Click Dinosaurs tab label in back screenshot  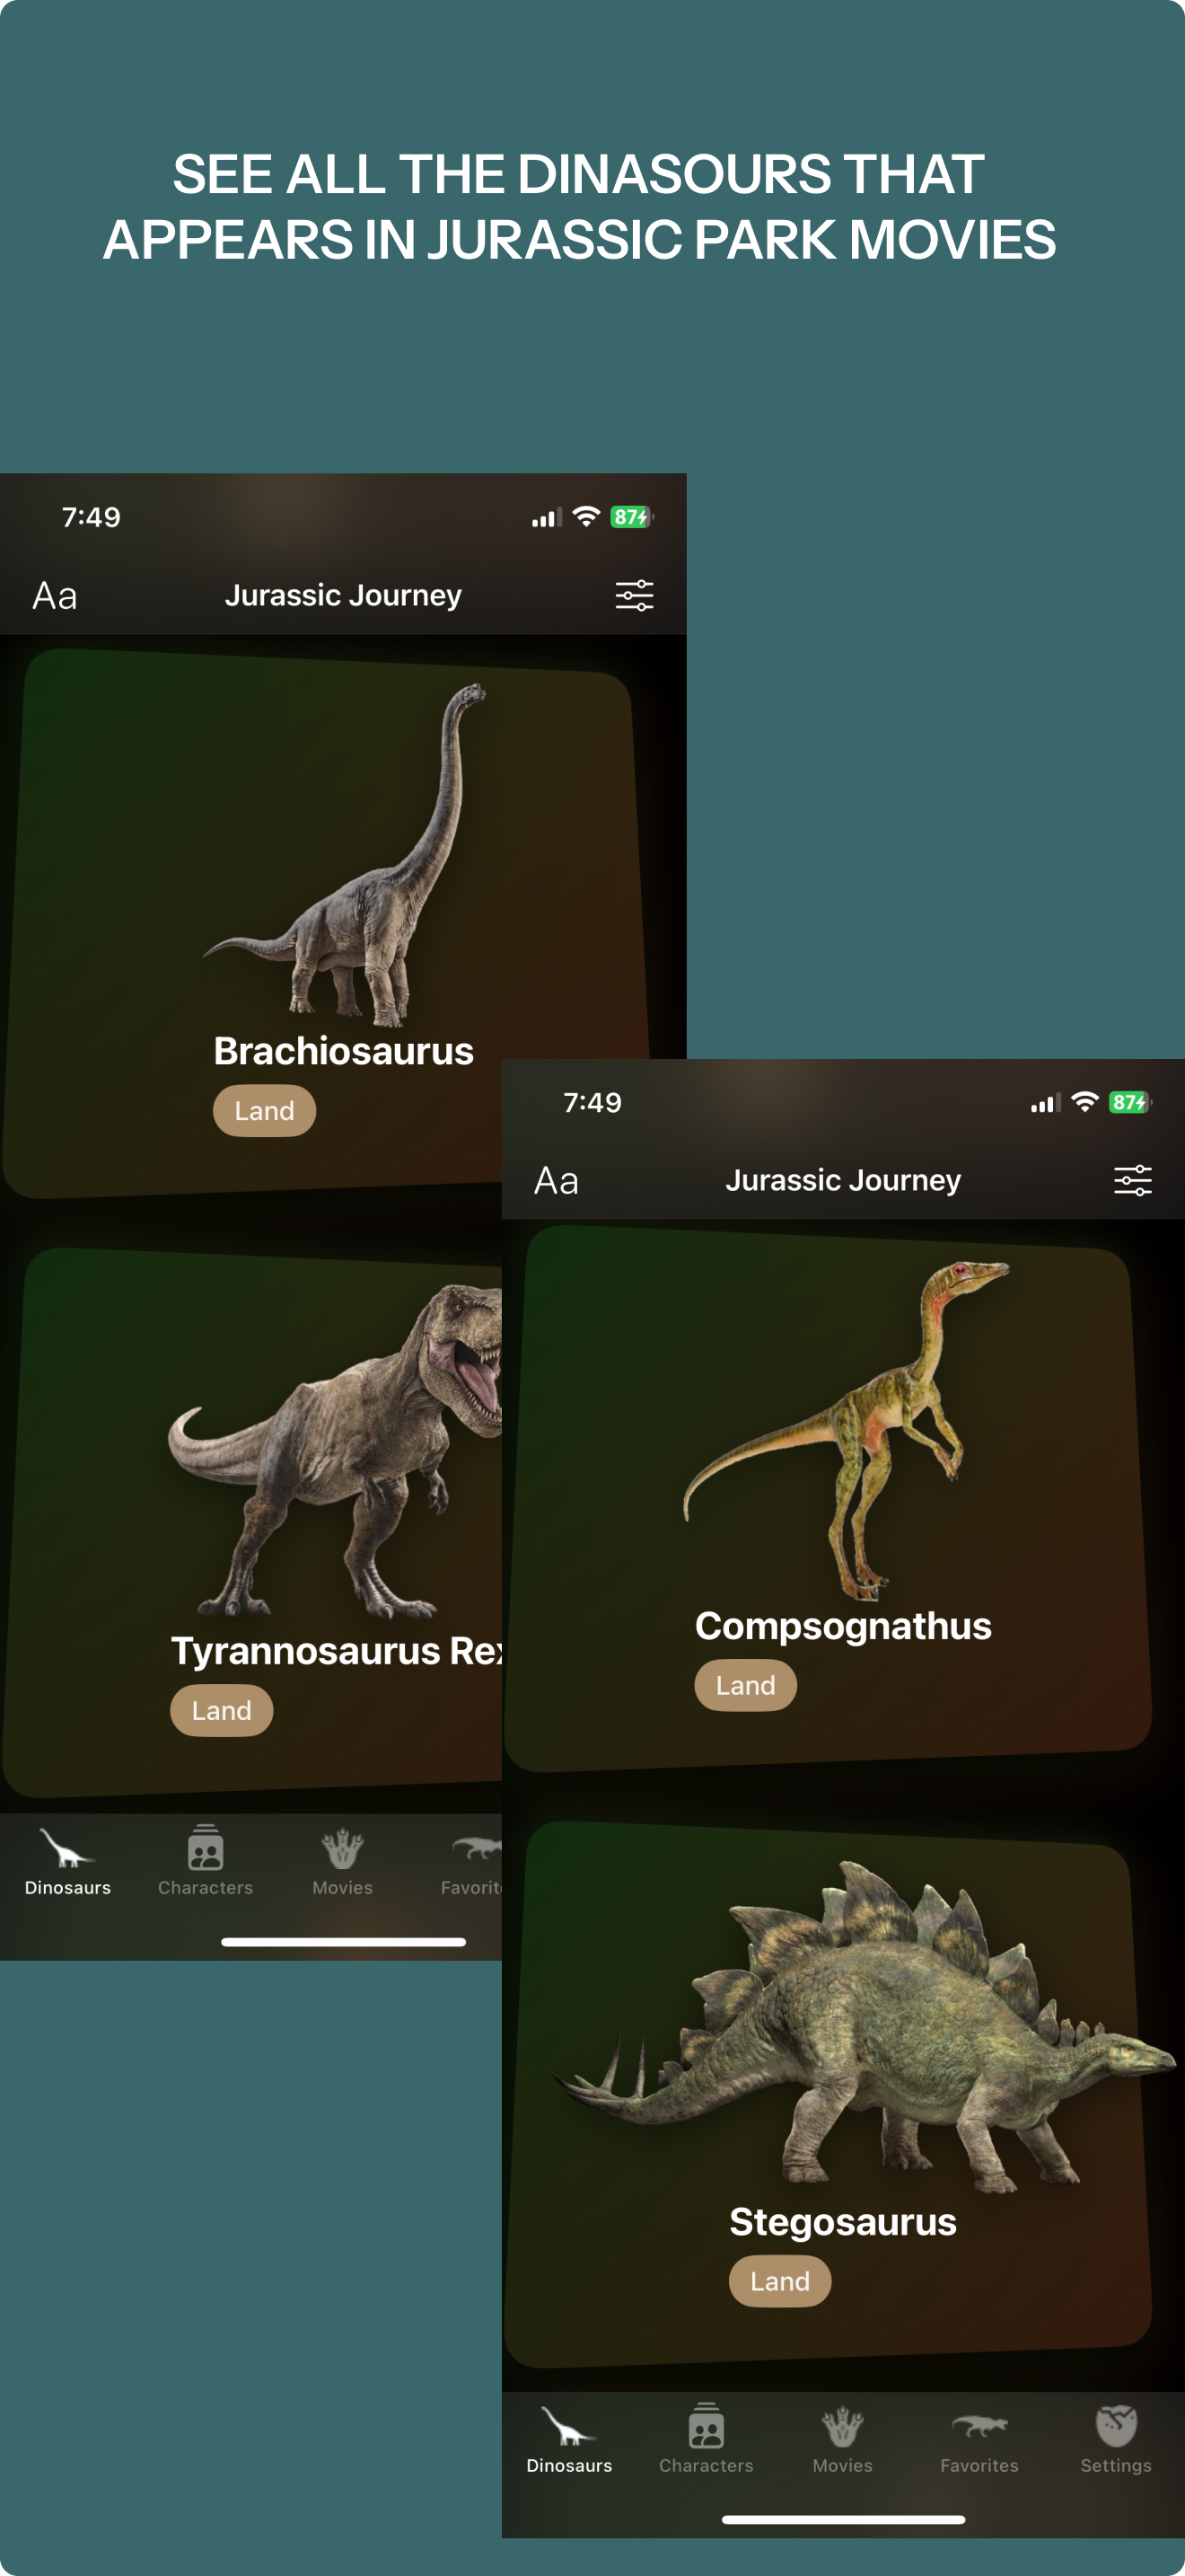[x=68, y=1887]
